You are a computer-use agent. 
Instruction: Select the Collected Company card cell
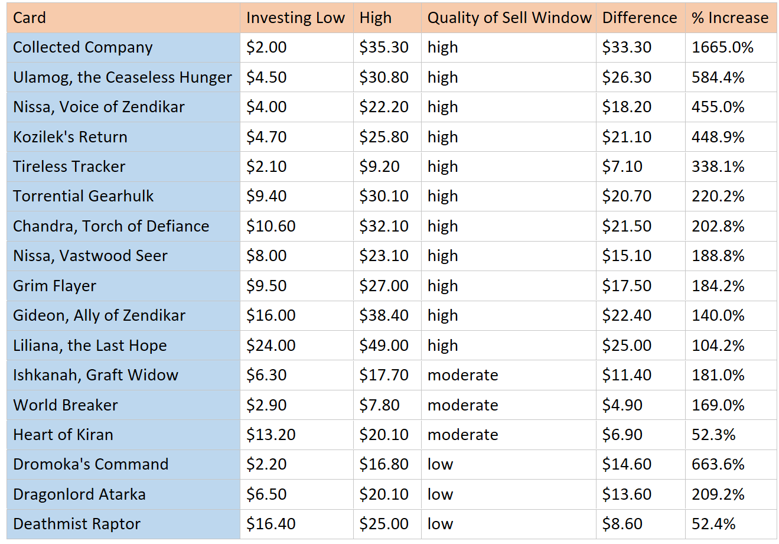point(83,47)
